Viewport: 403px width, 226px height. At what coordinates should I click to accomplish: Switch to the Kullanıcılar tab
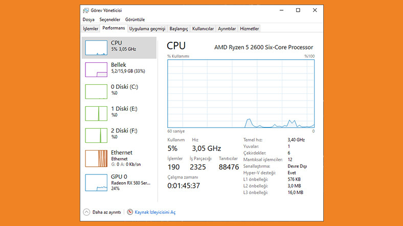coord(203,29)
